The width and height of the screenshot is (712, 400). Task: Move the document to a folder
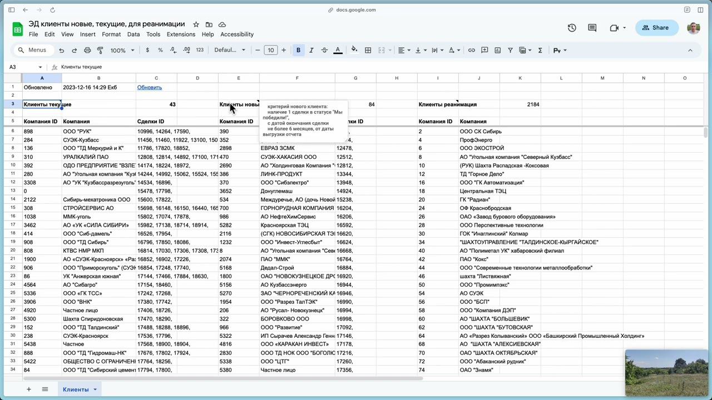209,24
